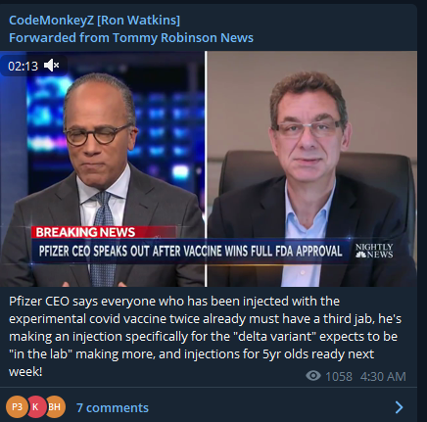Play the Pfizer CEO interview video
The image size is (427, 422).
click(x=209, y=168)
